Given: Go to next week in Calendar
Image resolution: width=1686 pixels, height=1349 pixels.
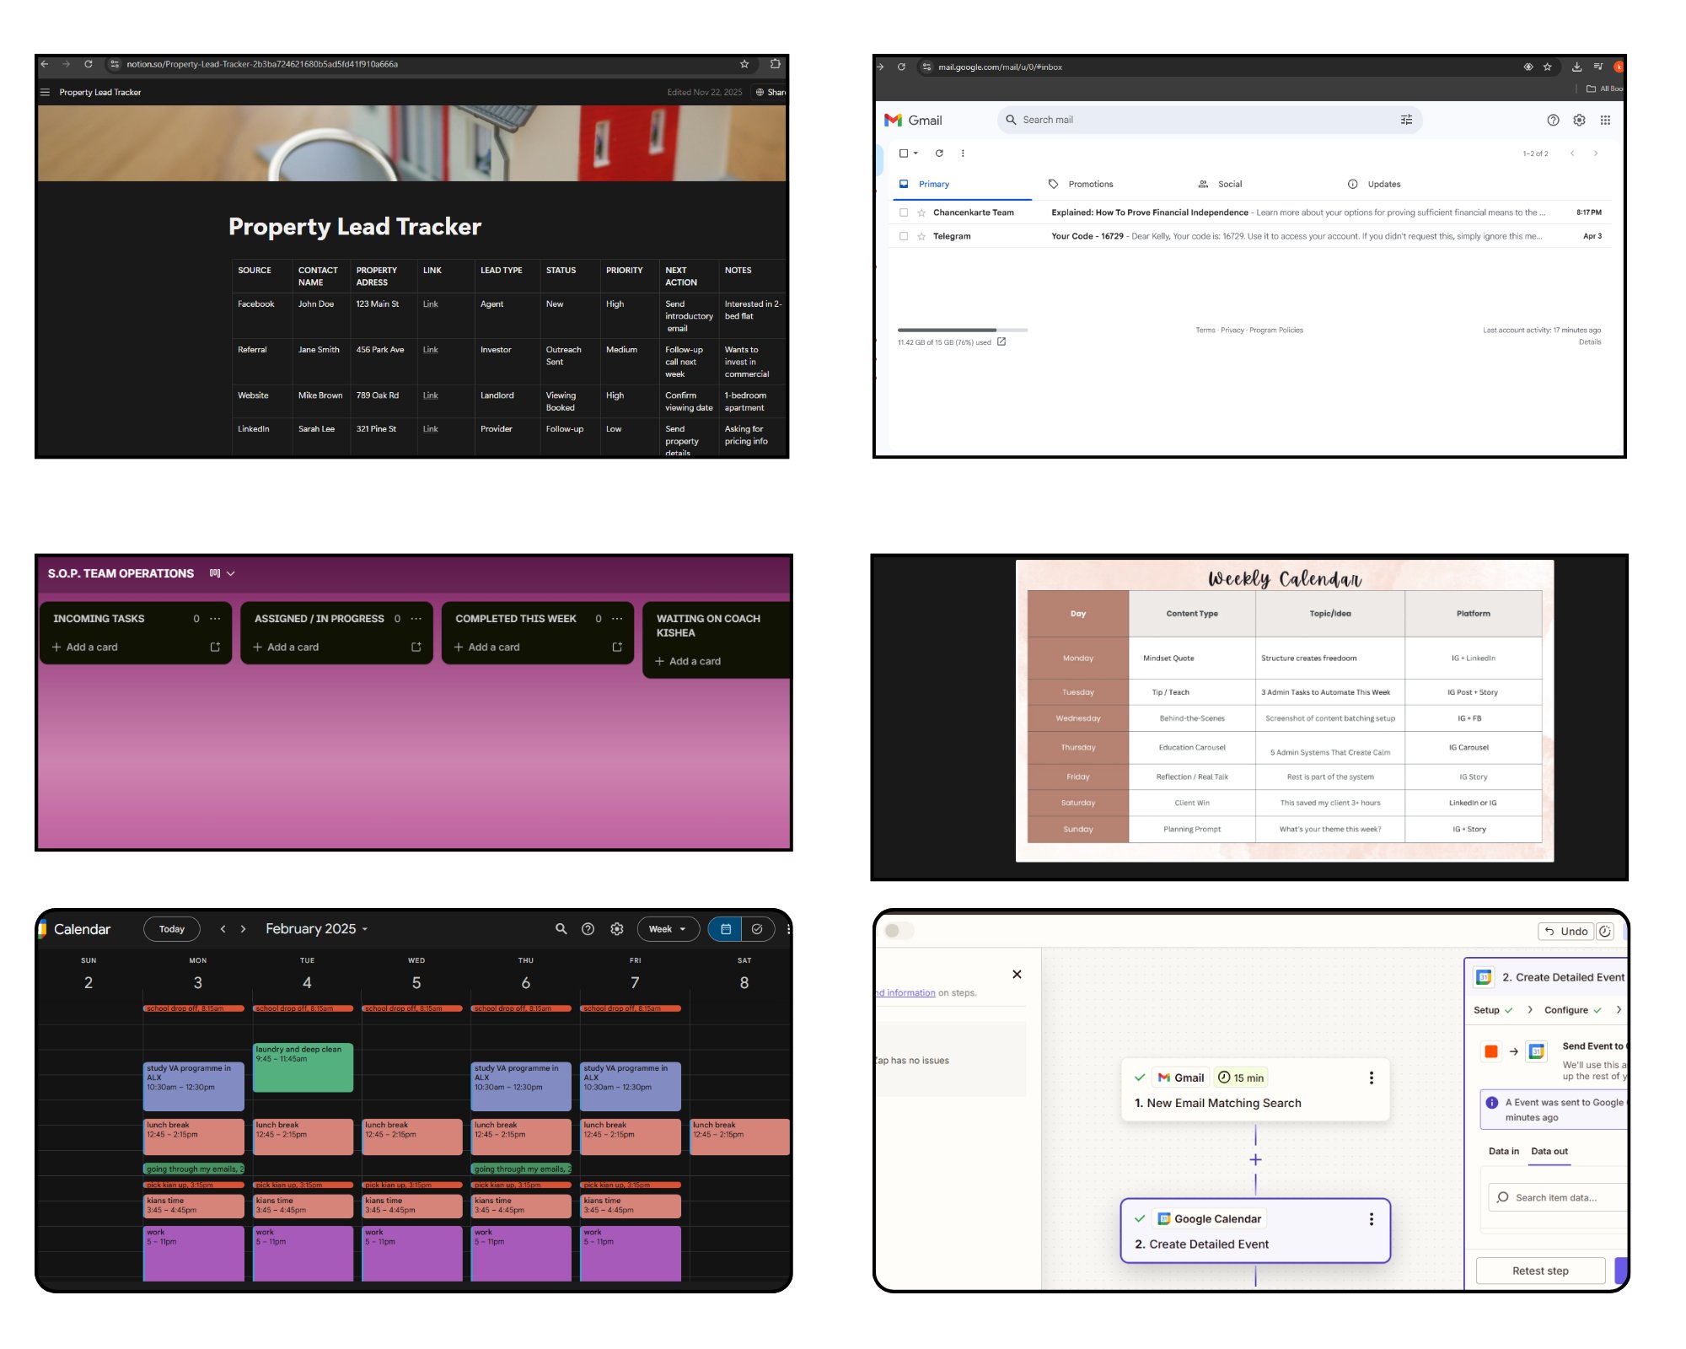Looking at the screenshot, I should tap(243, 928).
